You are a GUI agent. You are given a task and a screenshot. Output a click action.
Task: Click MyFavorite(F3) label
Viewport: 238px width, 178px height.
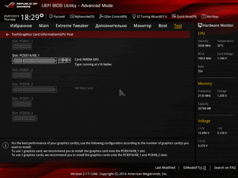(x=85, y=16)
